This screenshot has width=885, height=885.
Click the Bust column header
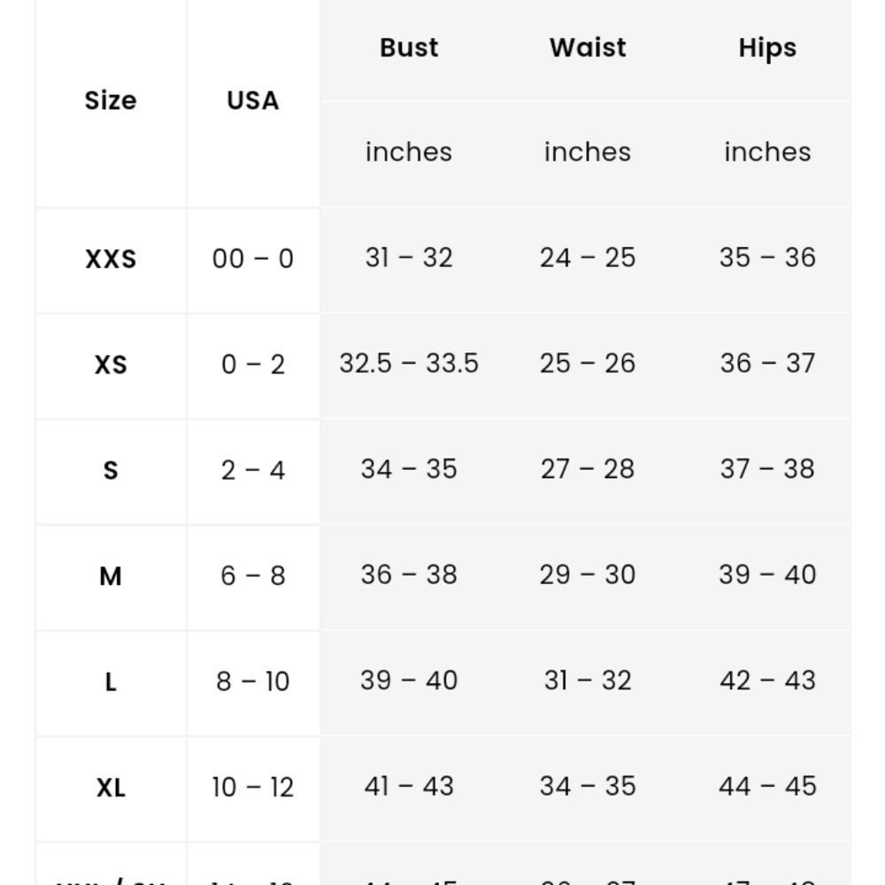coord(409,48)
